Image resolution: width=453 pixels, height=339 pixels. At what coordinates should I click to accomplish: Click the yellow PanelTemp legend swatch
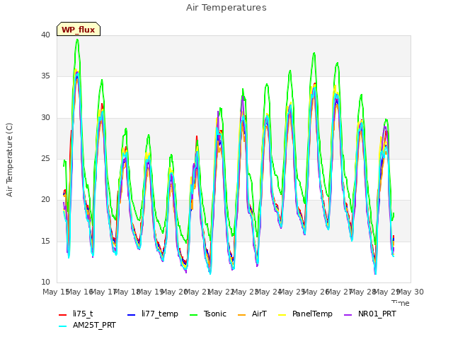tap(282, 314)
